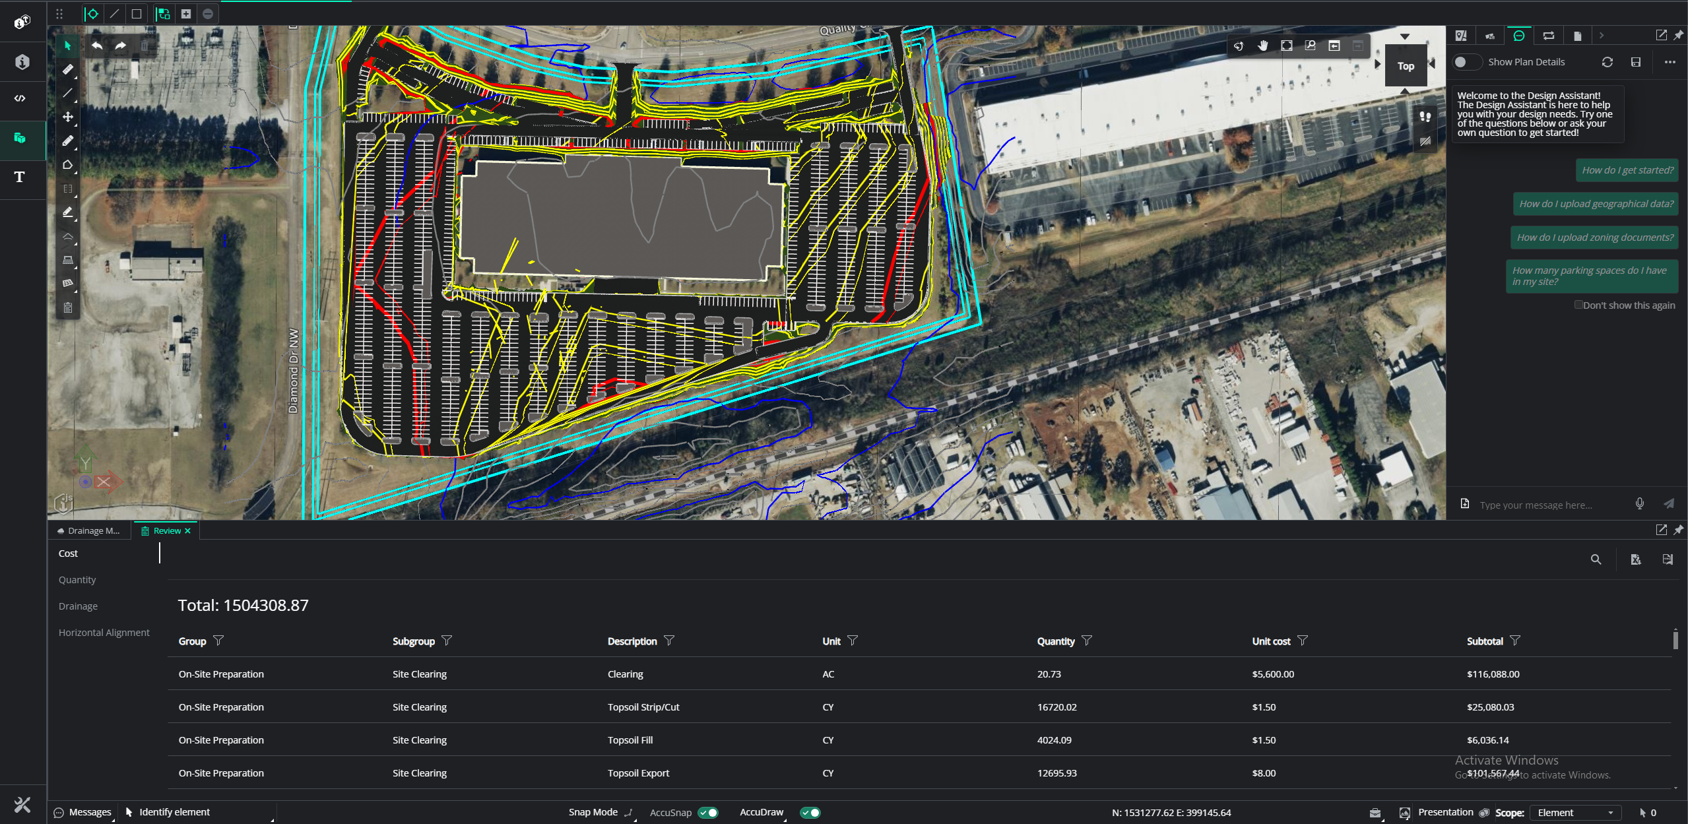Screen dimensions: 1688x824
Task: Select Horizontal Alignment in review list
Action: pyautogui.click(x=104, y=632)
